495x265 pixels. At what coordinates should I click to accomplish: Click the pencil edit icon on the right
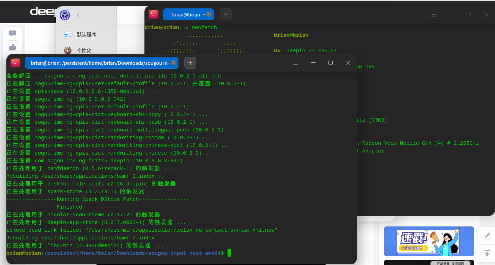click(487, 236)
